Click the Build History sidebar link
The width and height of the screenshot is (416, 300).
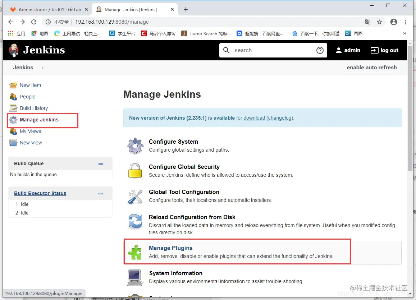click(34, 108)
